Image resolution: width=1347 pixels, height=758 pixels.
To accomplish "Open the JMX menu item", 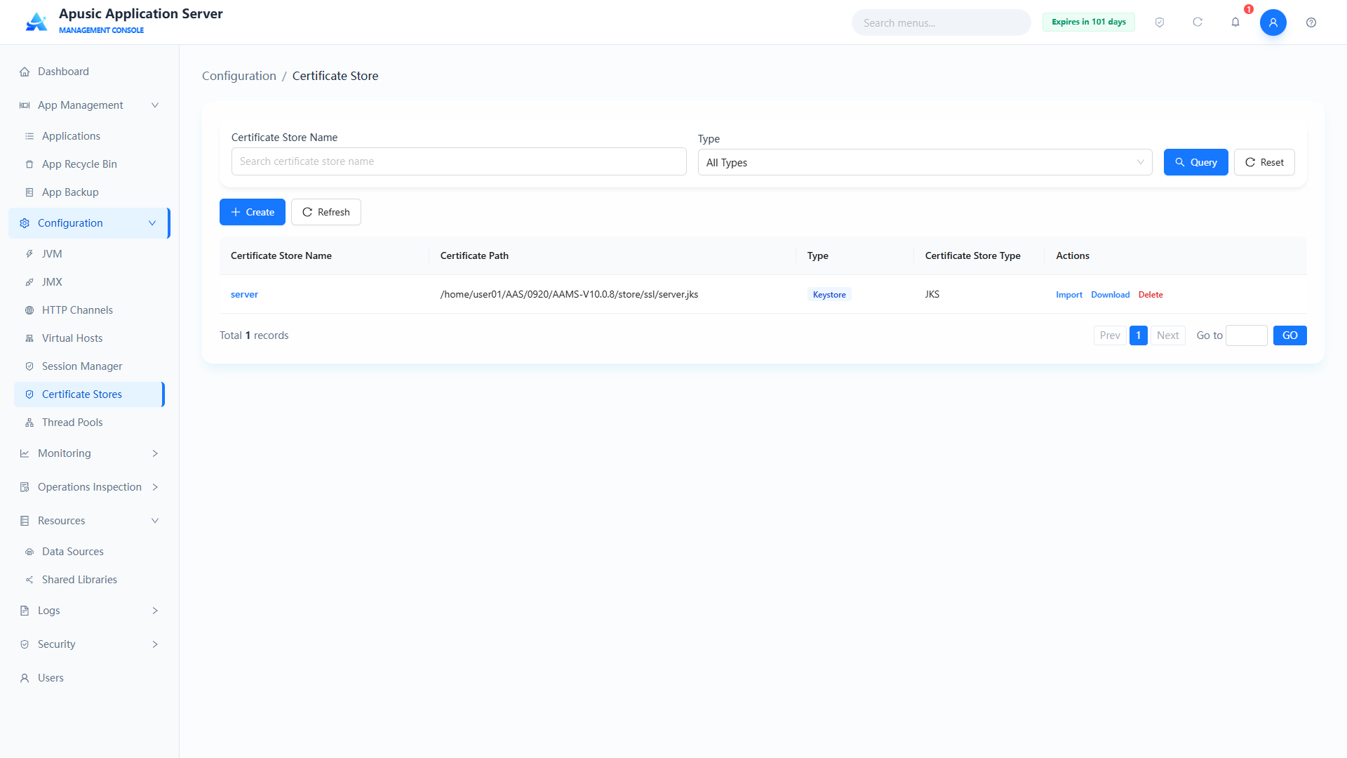I will [52, 282].
